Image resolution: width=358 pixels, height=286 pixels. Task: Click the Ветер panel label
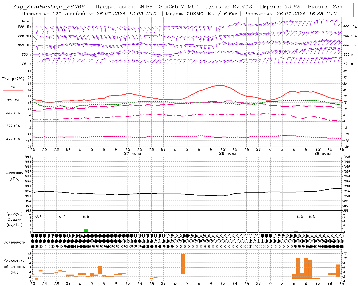[26, 21]
